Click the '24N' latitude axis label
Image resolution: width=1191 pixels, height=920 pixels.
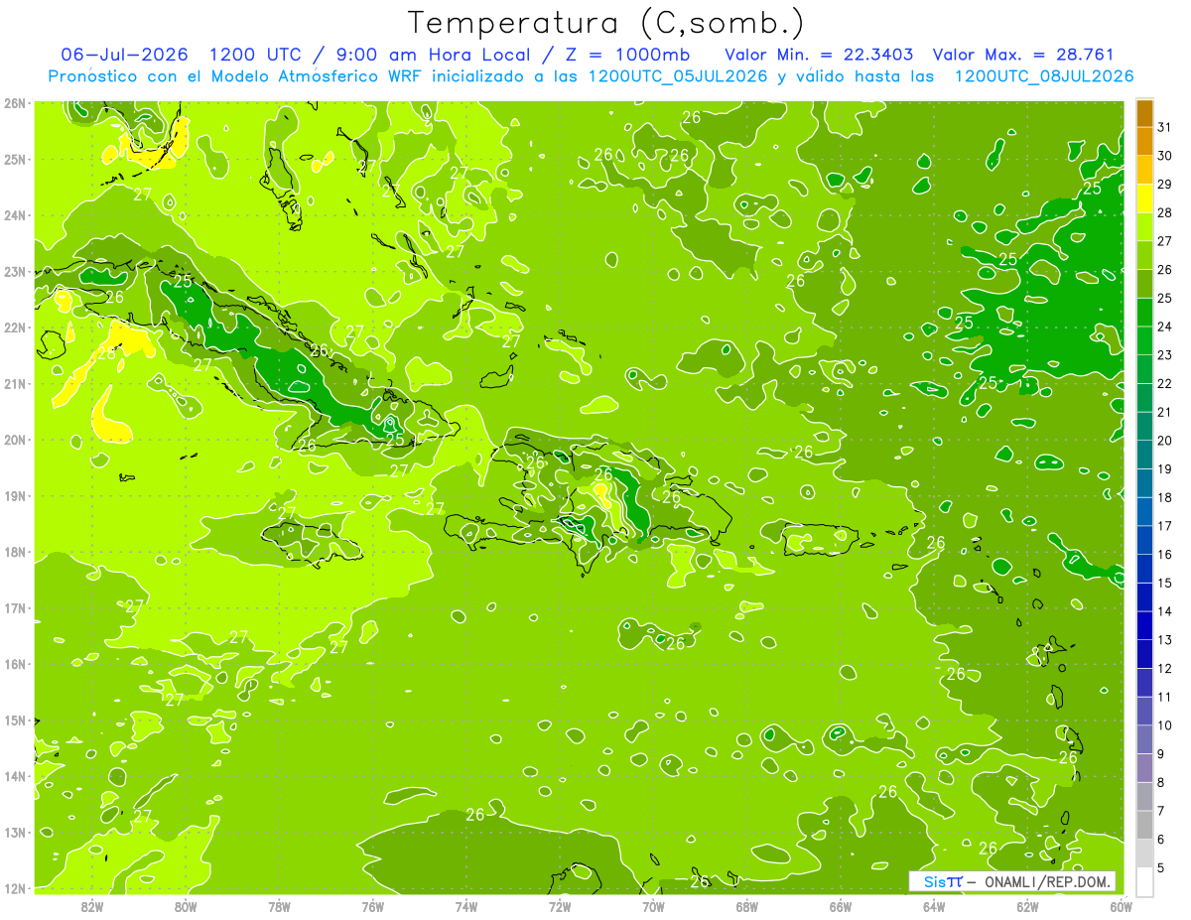click(15, 215)
